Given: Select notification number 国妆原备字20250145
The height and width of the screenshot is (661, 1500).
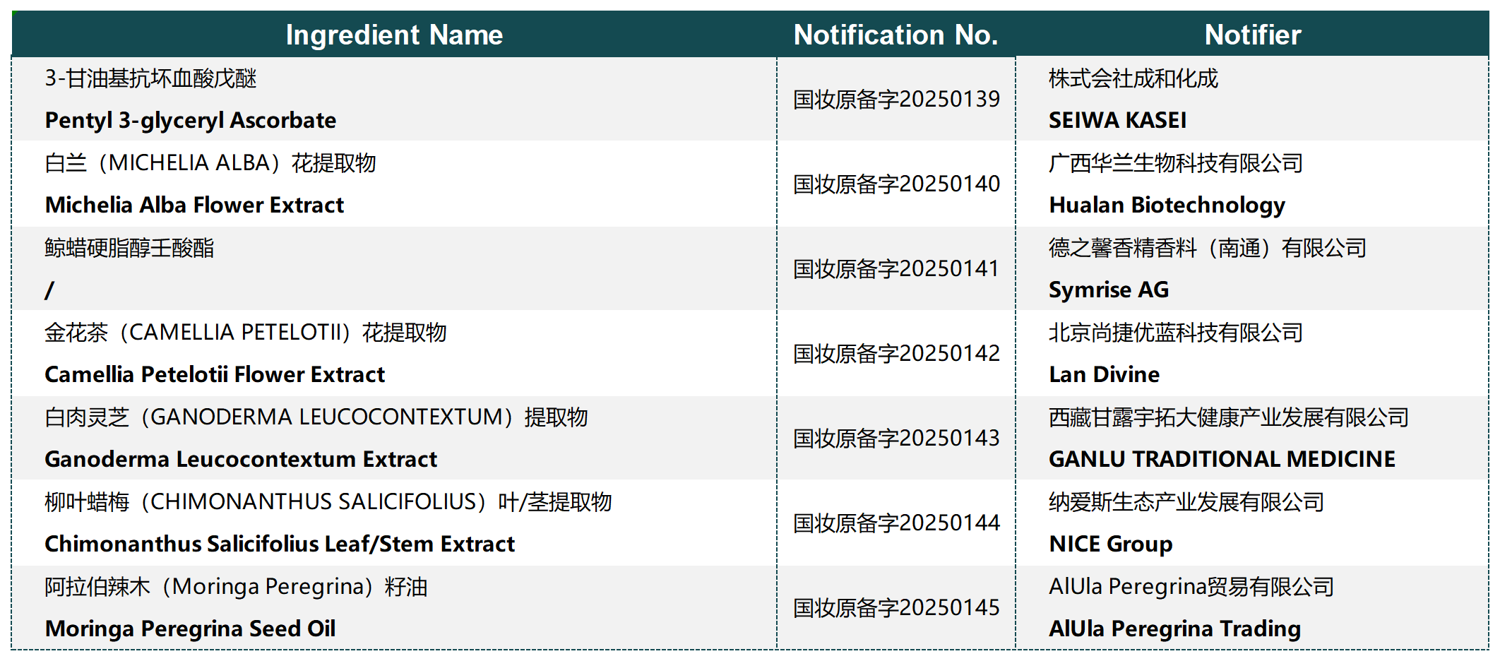Looking at the screenshot, I should tap(895, 607).
